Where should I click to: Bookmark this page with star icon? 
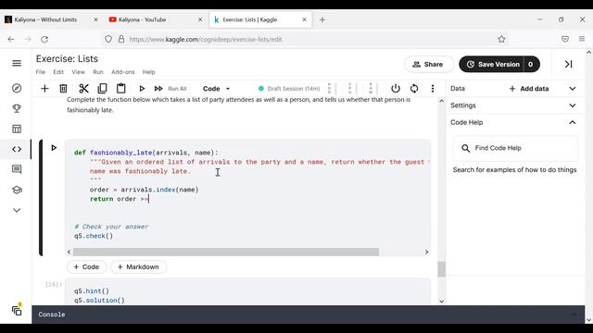[x=501, y=39]
